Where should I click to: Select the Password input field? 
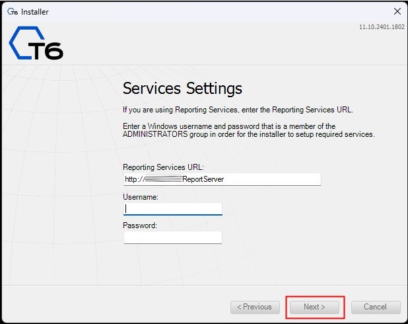pyautogui.click(x=173, y=237)
